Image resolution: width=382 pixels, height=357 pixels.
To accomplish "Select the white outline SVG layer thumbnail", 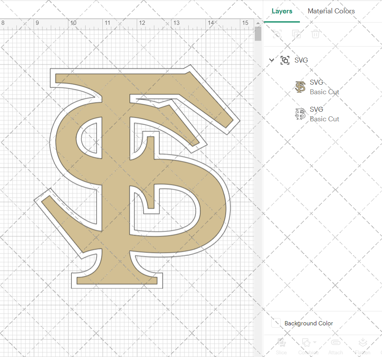I will coord(300,114).
